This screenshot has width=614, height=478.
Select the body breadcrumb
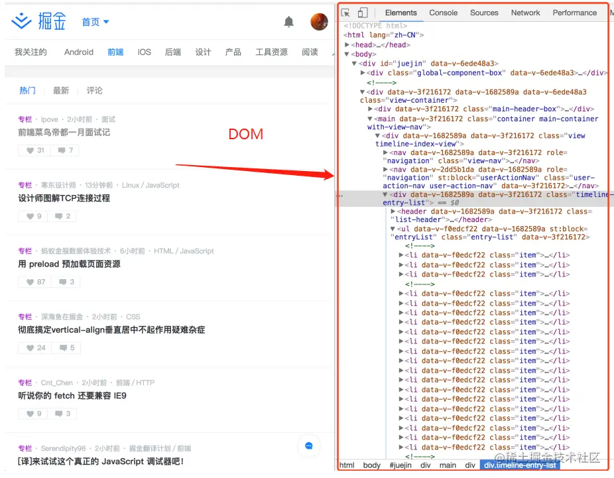371,465
